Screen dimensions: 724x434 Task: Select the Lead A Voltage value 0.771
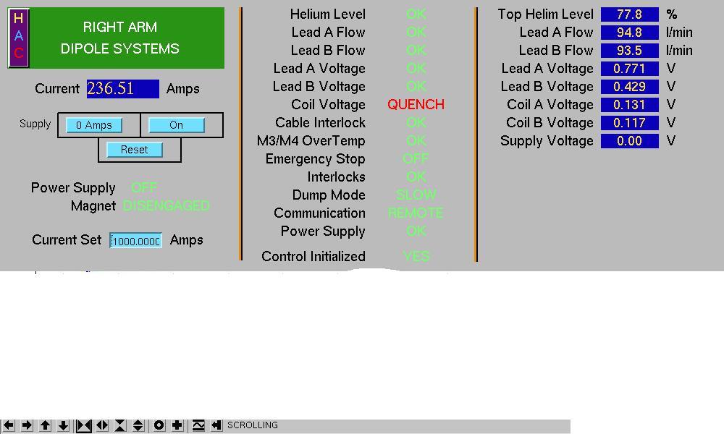tap(630, 69)
